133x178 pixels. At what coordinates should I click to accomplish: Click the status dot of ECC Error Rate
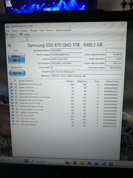coord(13,115)
